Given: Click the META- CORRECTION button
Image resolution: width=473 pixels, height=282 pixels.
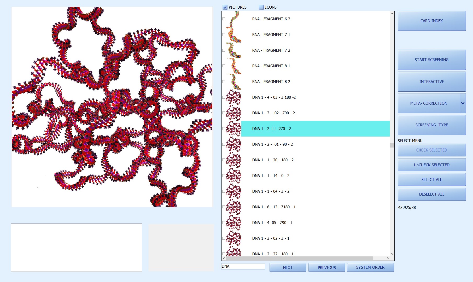Looking at the screenshot, I should tap(429, 103).
